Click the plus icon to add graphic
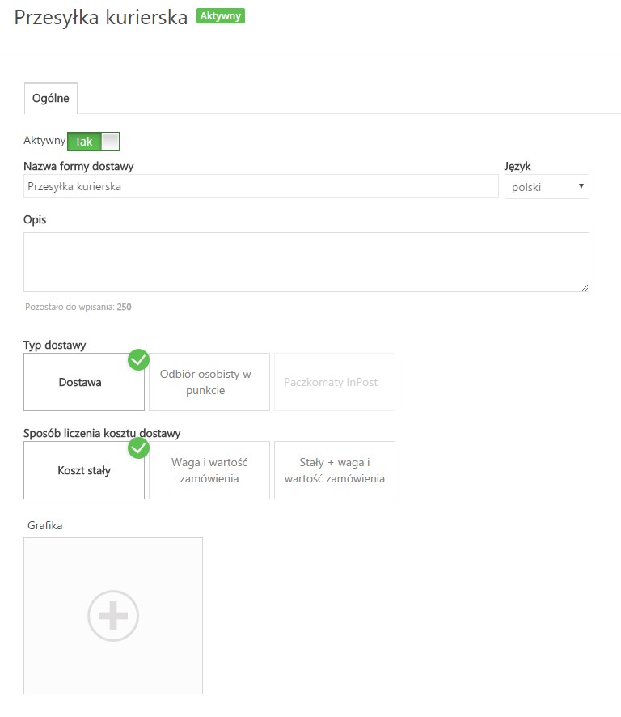The width and height of the screenshot is (621, 717). click(113, 616)
